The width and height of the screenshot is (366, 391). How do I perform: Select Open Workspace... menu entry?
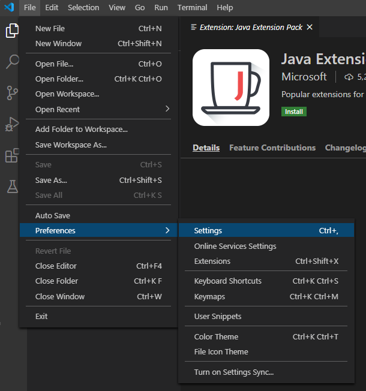pos(98,94)
